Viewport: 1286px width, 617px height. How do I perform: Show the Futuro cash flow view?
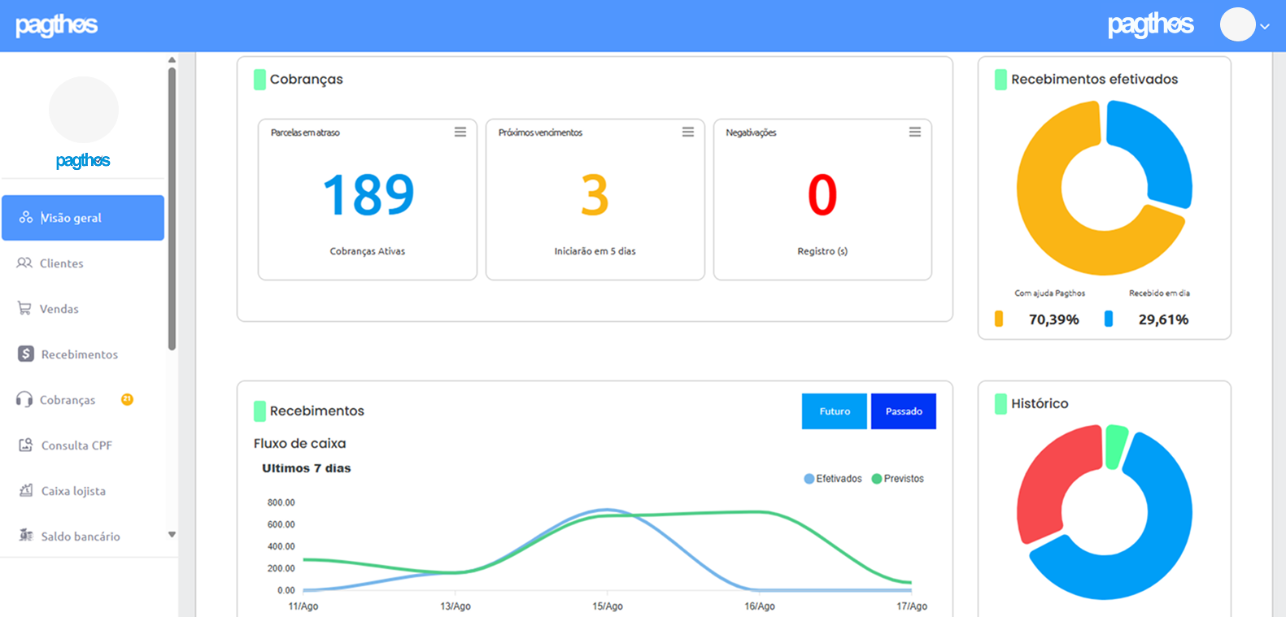click(x=835, y=411)
